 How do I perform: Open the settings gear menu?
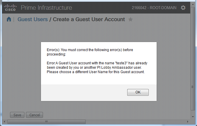tap(183, 8)
